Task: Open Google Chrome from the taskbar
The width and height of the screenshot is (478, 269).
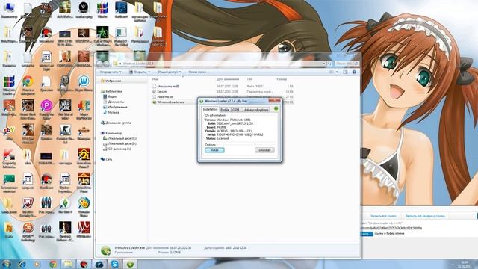Action: click(x=53, y=264)
